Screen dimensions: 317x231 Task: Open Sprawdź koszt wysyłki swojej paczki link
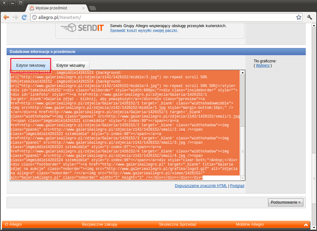[x=144, y=31]
